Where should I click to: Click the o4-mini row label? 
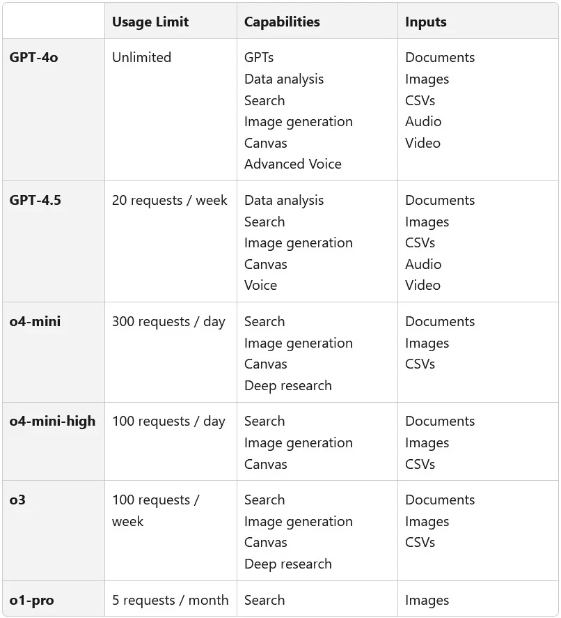(35, 322)
